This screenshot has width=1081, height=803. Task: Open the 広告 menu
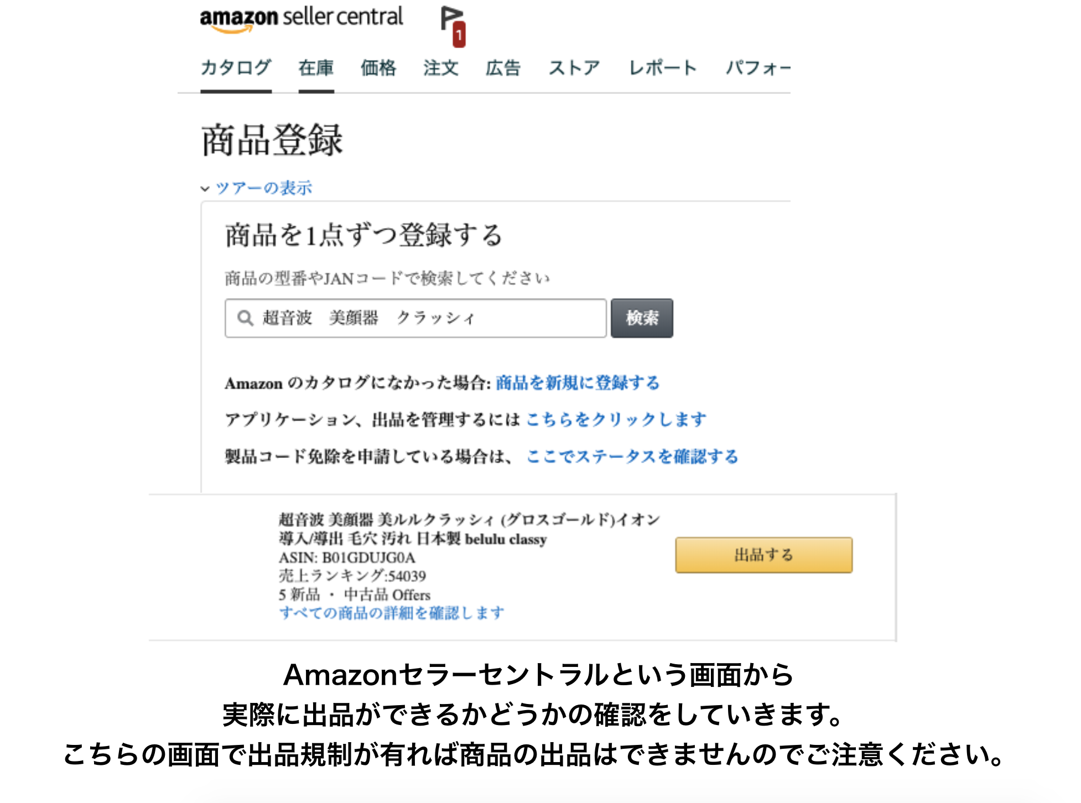click(503, 68)
